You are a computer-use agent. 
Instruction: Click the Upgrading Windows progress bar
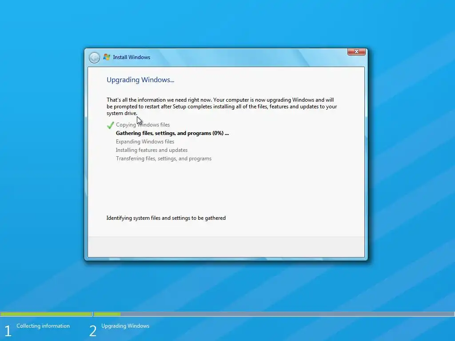click(274, 314)
